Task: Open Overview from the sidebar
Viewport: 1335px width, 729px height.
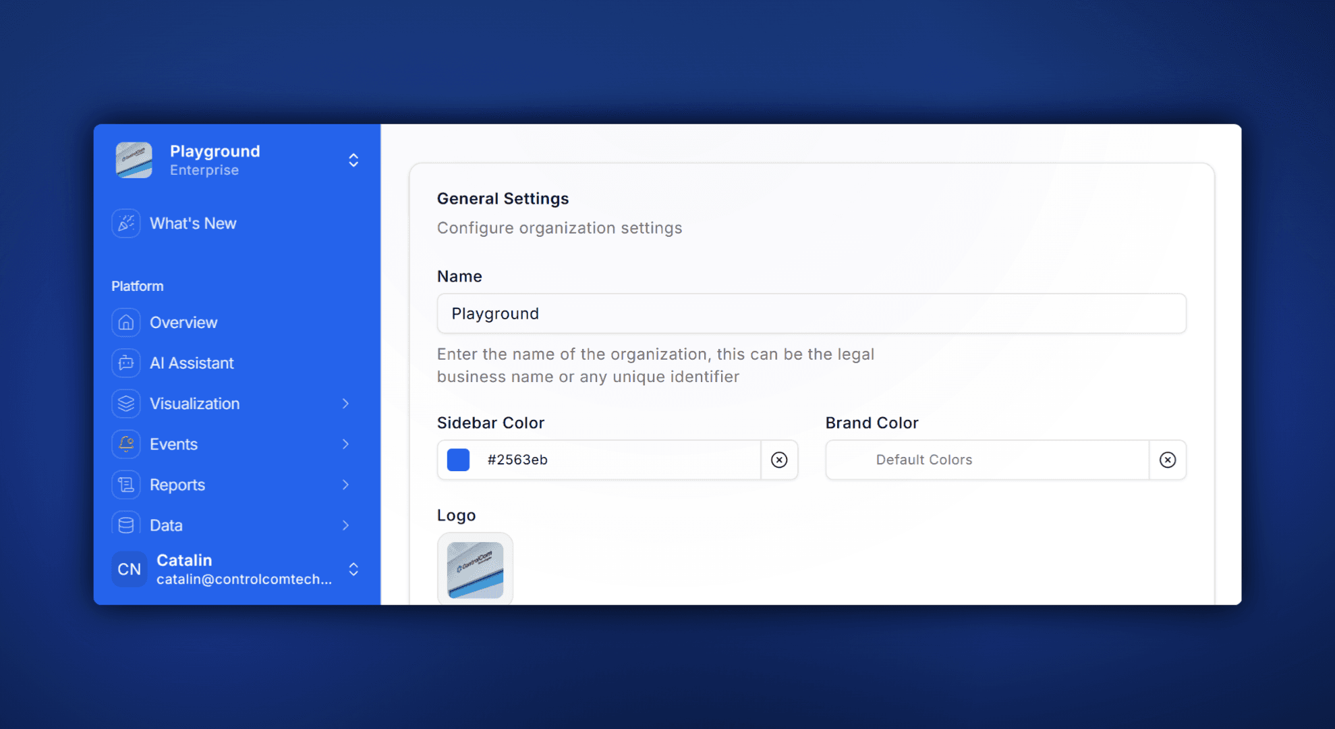Action: pyautogui.click(x=125, y=322)
